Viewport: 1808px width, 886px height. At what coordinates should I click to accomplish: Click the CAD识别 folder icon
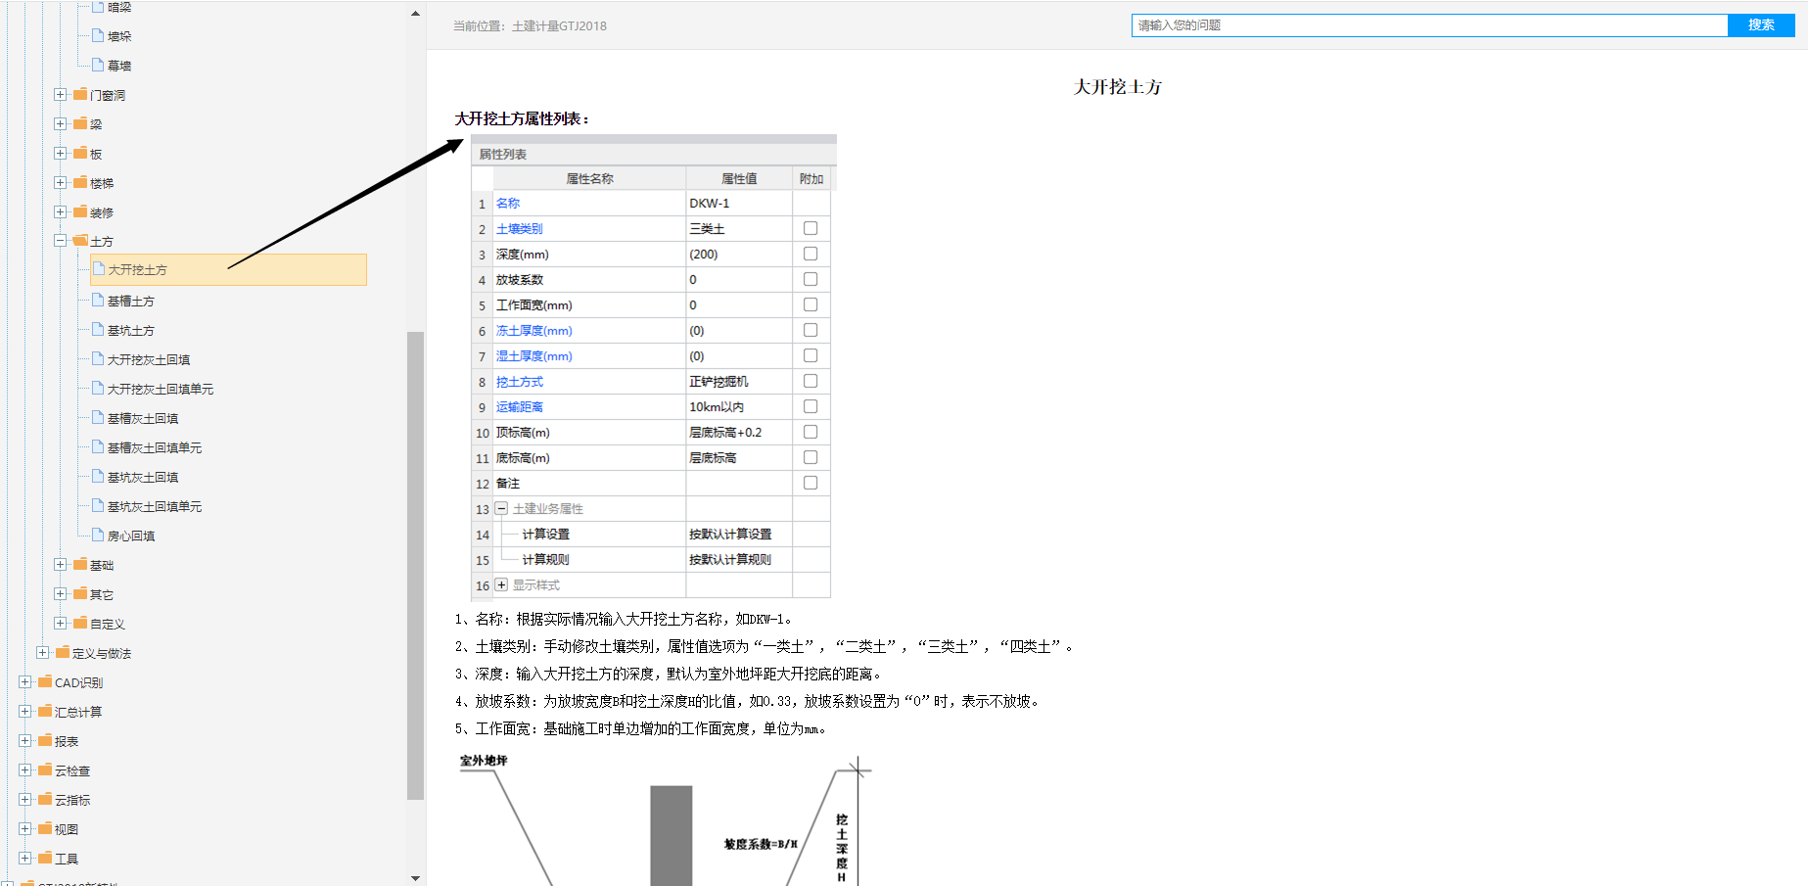coord(45,682)
